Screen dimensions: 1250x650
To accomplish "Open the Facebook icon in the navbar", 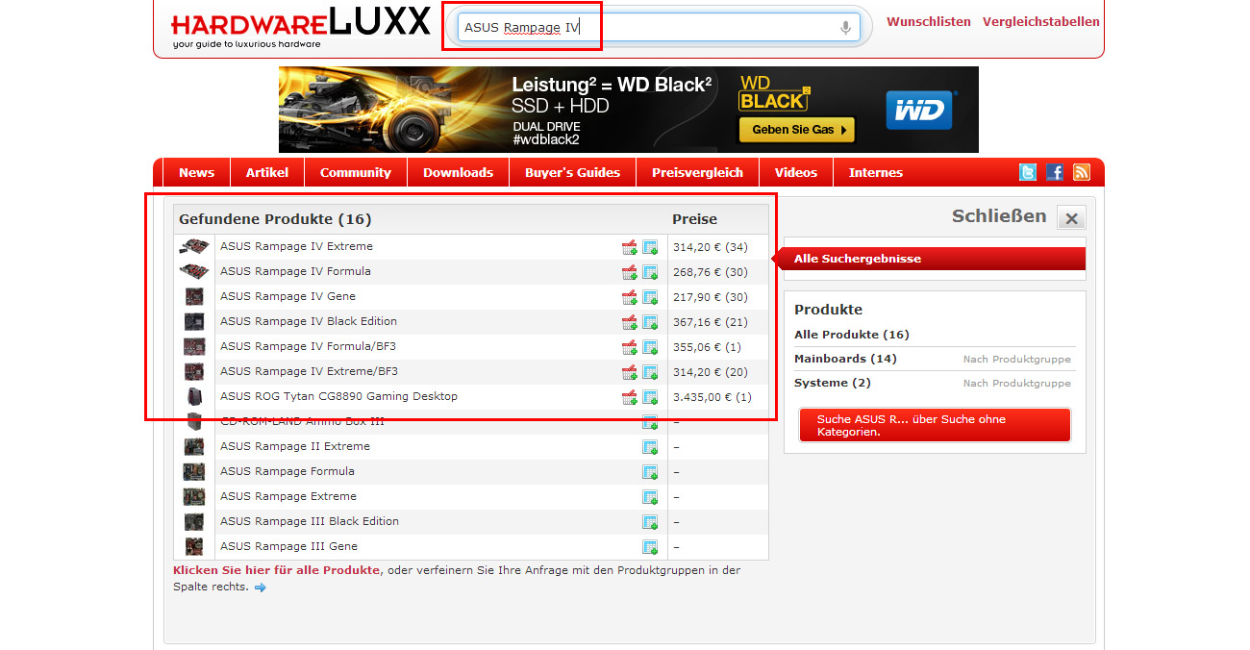I will click(x=1055, y=172).
